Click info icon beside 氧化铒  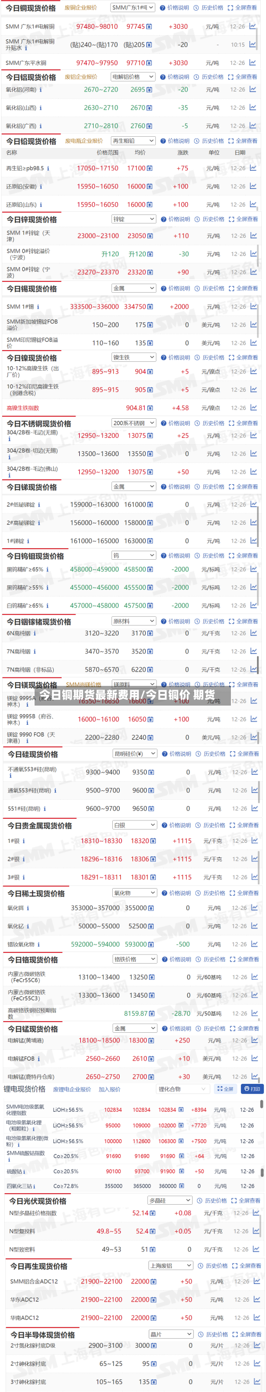(x=28, y=908)
